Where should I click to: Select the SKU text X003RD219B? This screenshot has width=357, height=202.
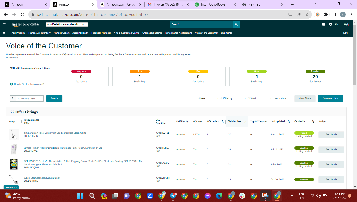click(162, 133)
